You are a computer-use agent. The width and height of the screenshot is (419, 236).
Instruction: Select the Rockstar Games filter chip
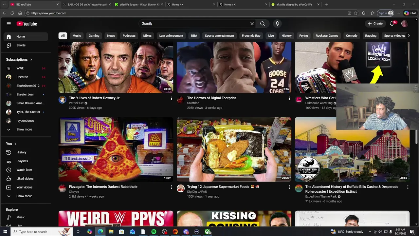(327, 36)
